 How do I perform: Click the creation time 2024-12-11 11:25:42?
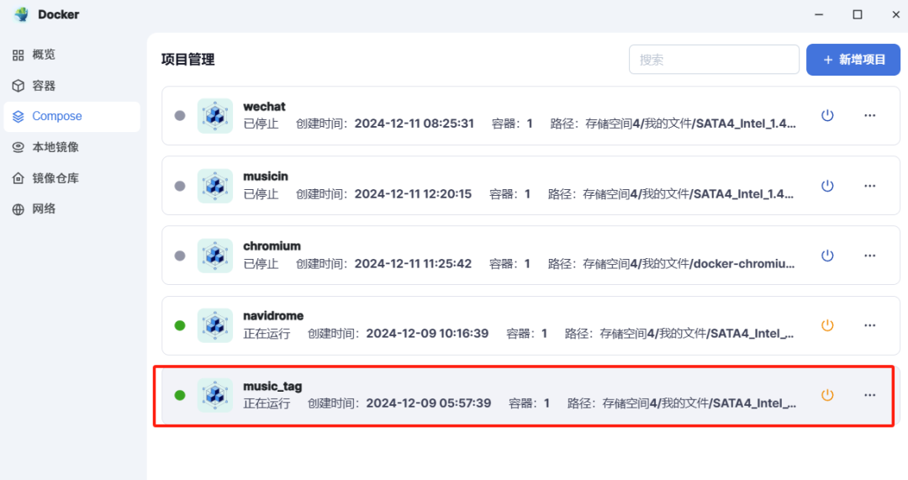point(413,263)
